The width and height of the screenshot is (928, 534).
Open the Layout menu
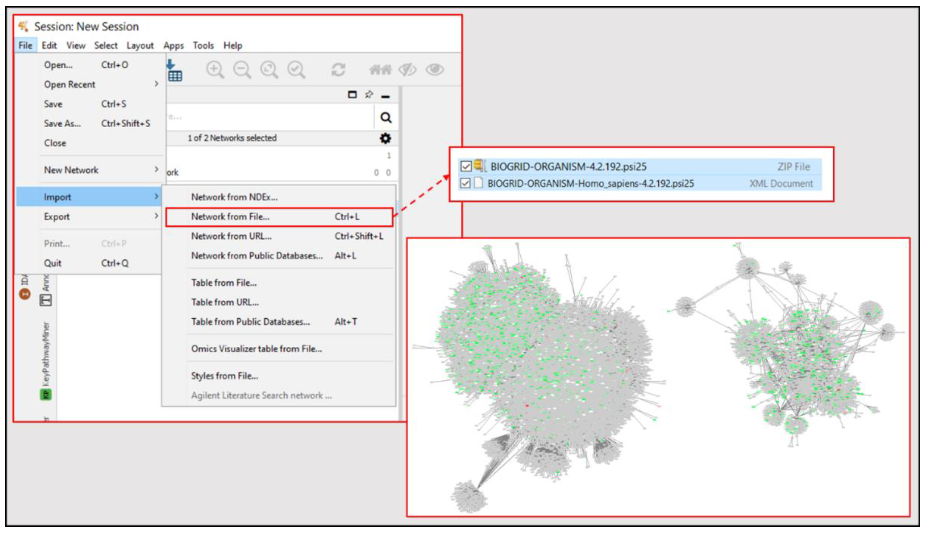[139, 45]
